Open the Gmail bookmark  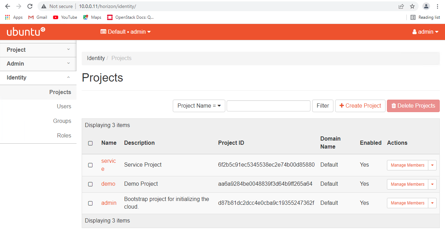(x=38, y=17)
